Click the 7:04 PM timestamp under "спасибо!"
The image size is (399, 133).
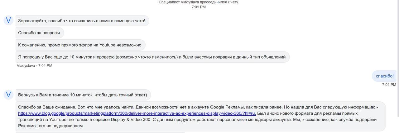tap(389, 85)
